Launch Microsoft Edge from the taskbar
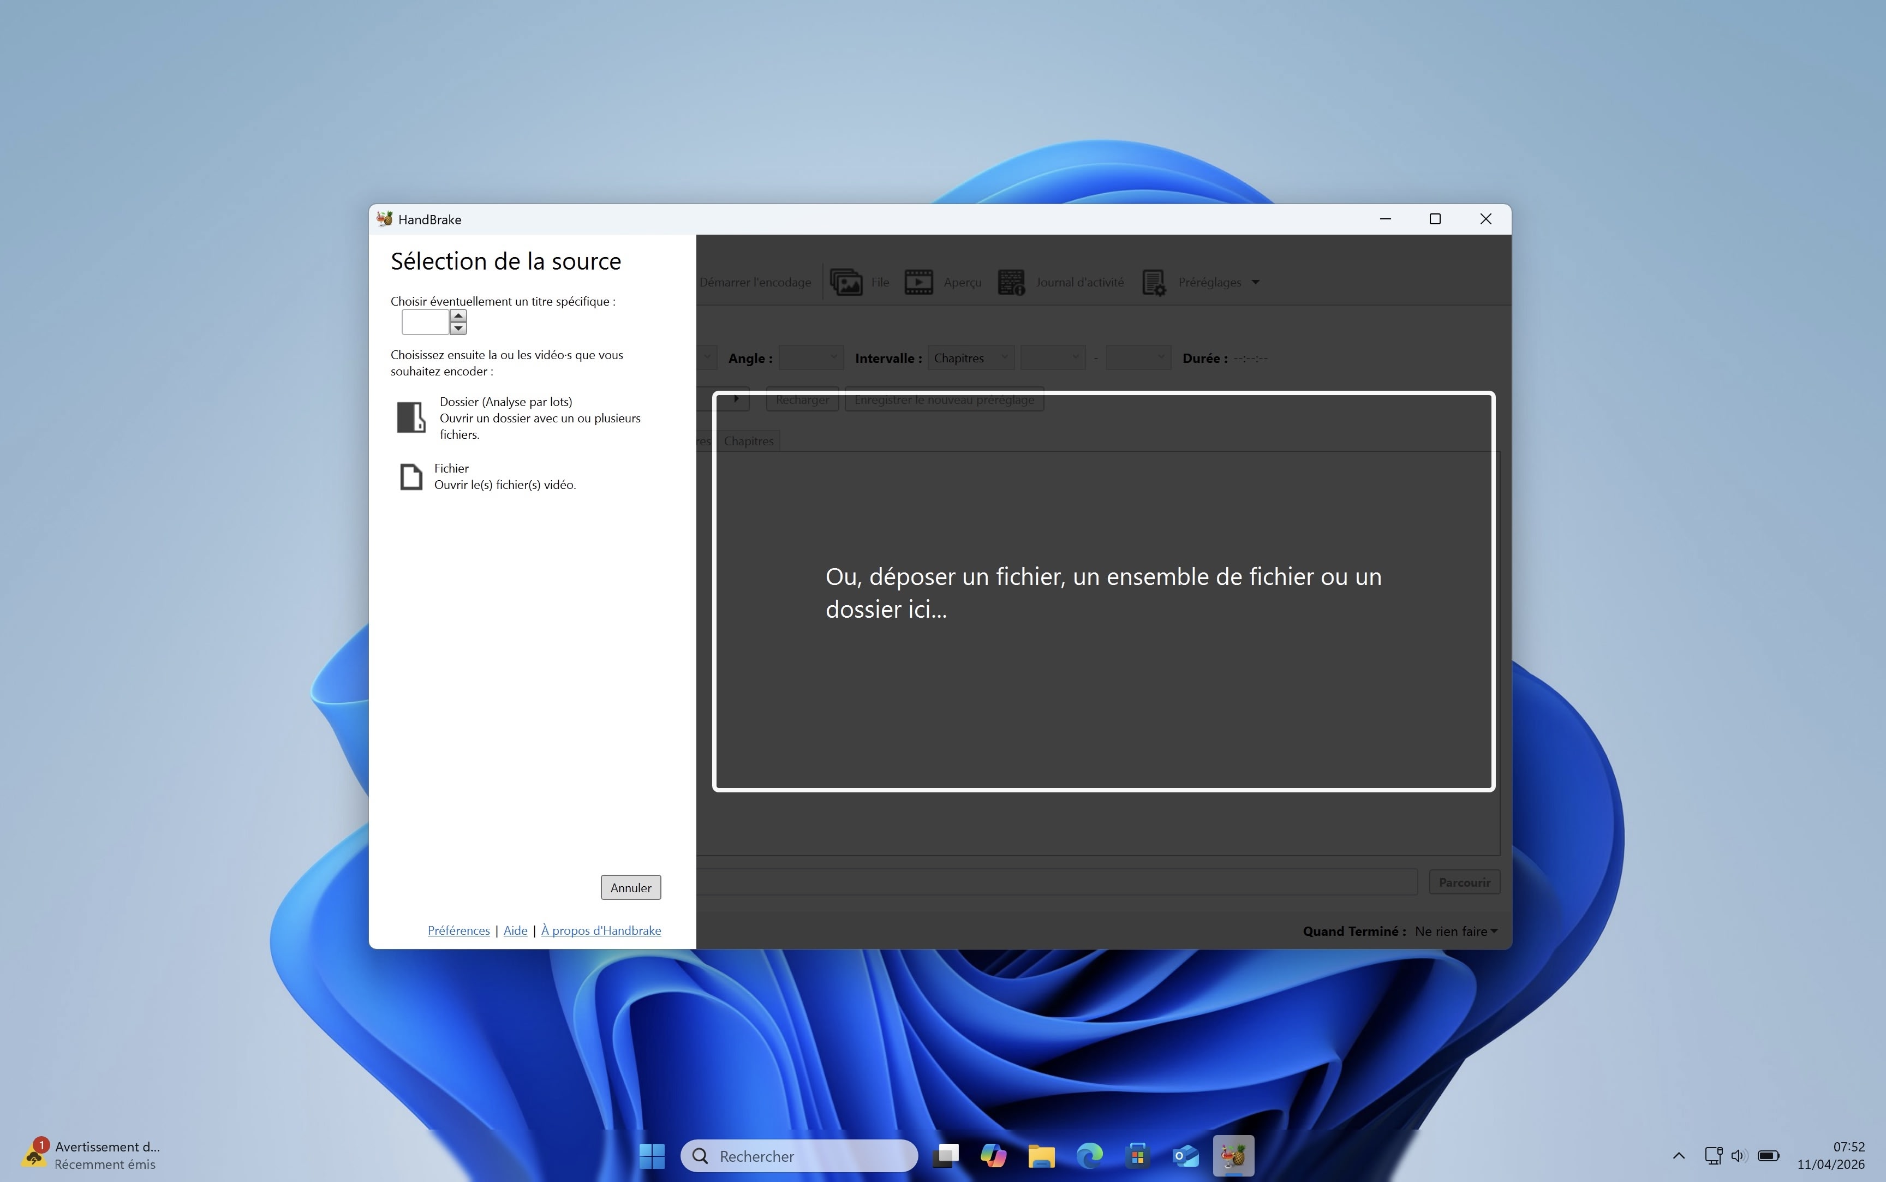The height and width of the screenshot is (1182, 1886). 1090,1155
